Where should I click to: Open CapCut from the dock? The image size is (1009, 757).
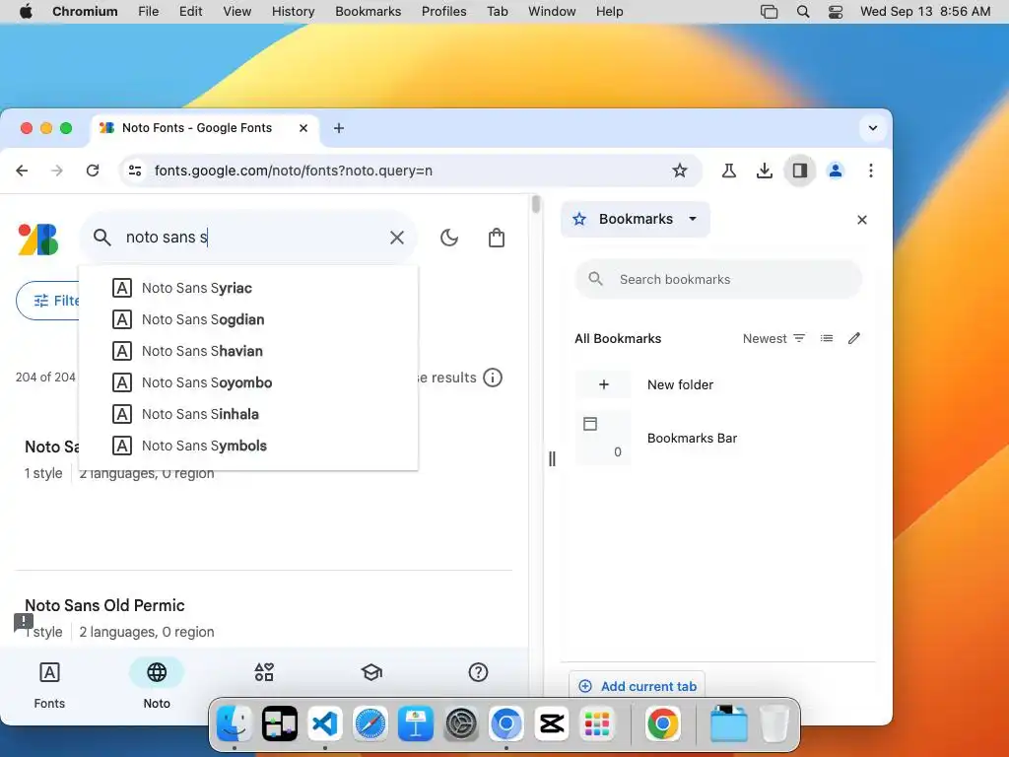tap(552, 723)
